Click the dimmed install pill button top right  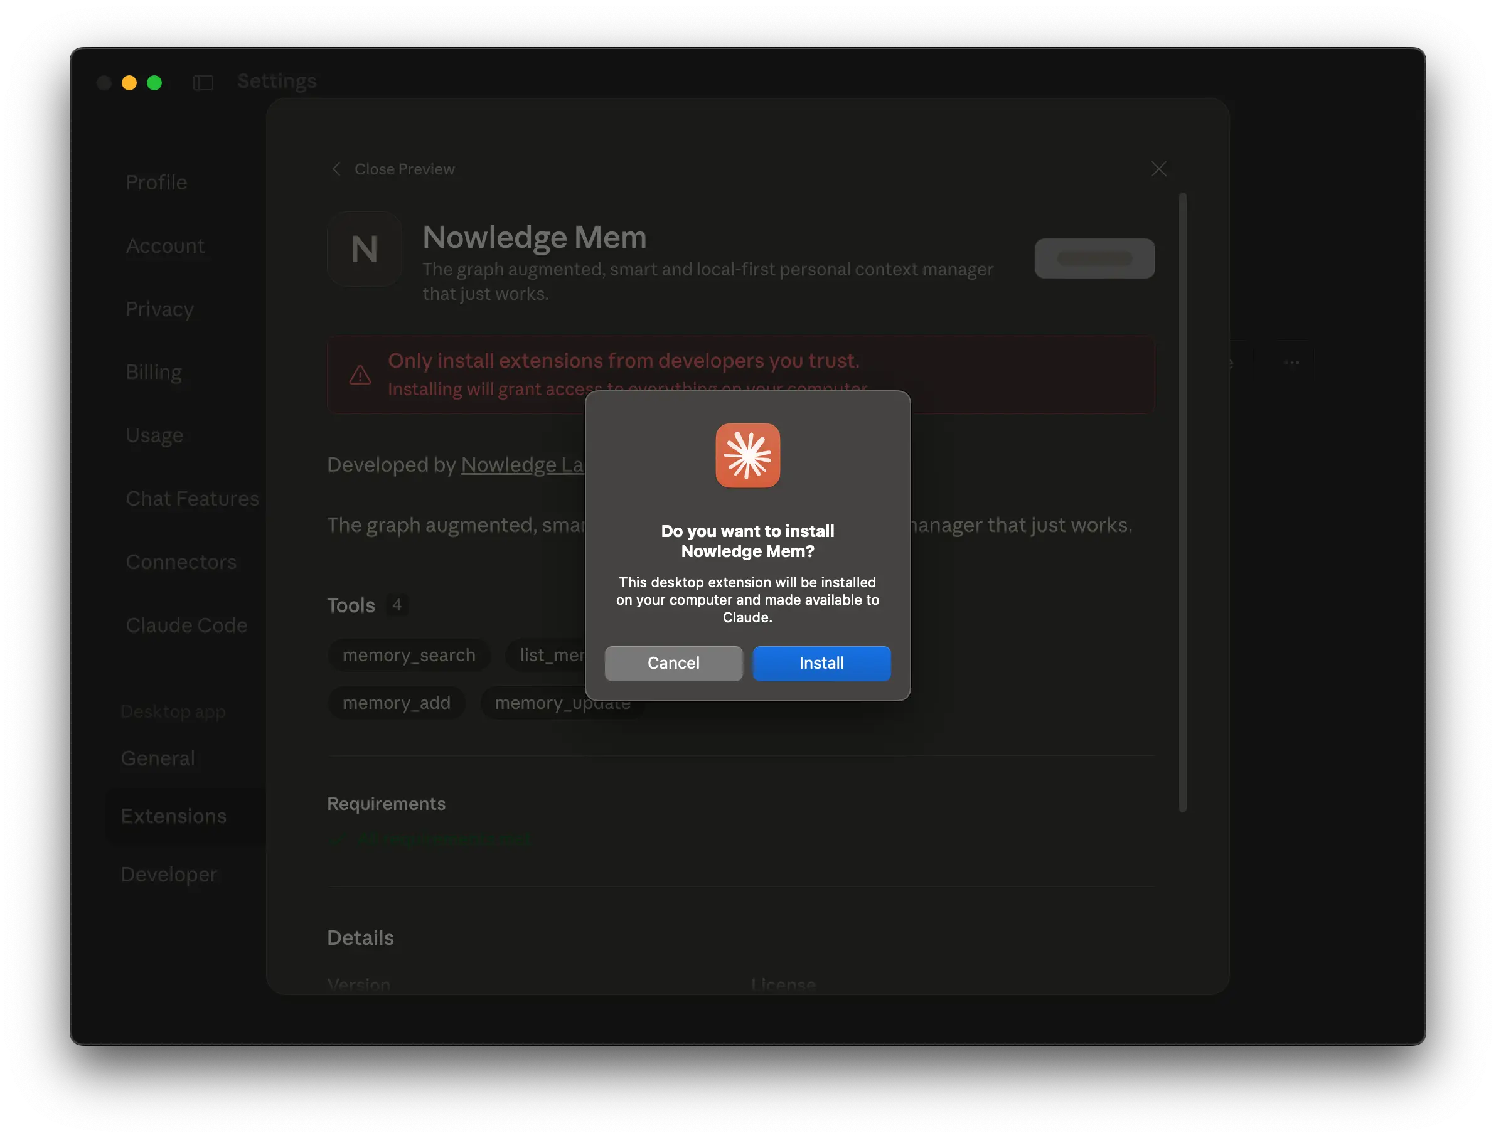(1094, 258)
